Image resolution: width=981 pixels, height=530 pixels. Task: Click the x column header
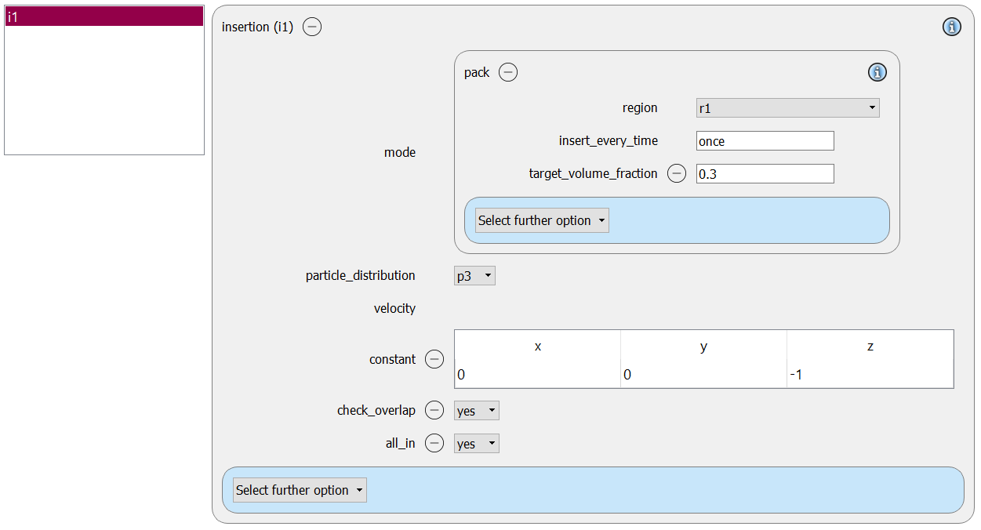coord(537,347)
